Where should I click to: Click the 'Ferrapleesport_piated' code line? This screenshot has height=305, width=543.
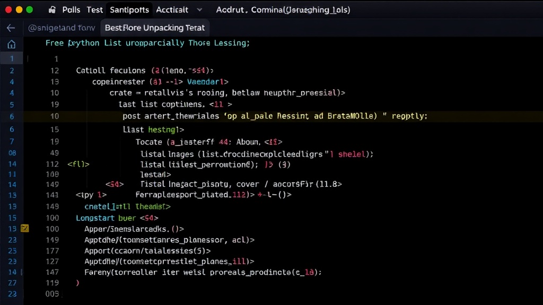[x=213, y=195]
